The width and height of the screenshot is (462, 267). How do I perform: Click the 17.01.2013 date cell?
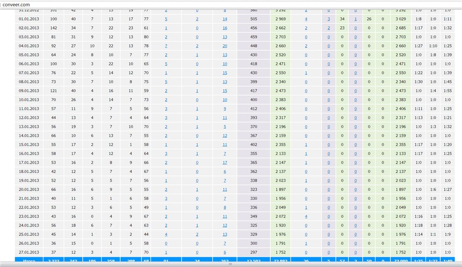[x=29, y=162]
